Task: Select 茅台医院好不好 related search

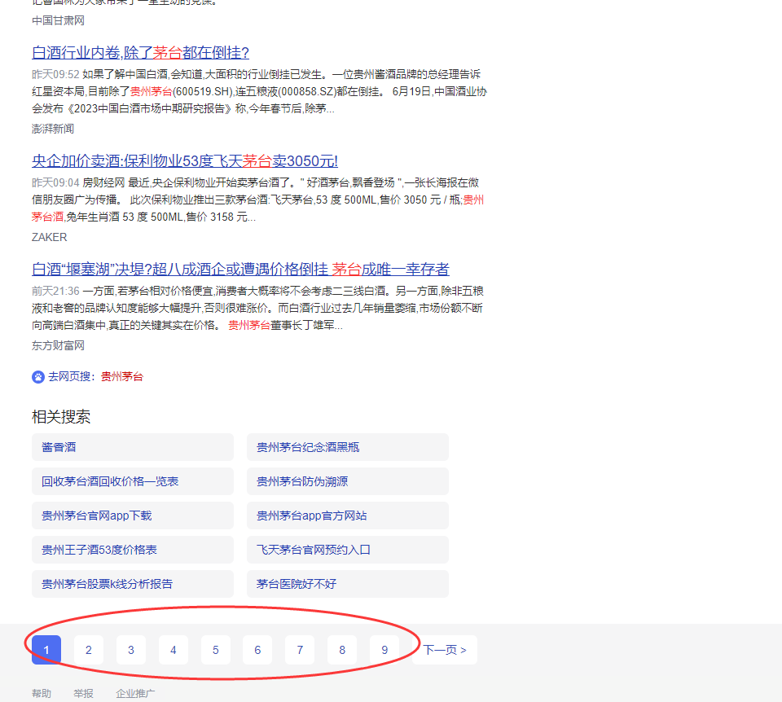Action: click(294, 583)
